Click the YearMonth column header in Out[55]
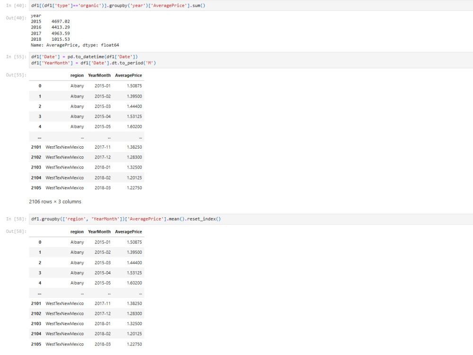 (x=99, y=75)
